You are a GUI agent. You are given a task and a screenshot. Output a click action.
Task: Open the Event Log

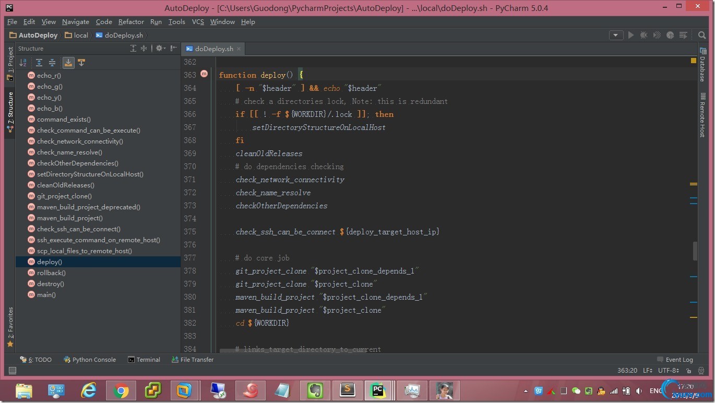click(675, 360)
